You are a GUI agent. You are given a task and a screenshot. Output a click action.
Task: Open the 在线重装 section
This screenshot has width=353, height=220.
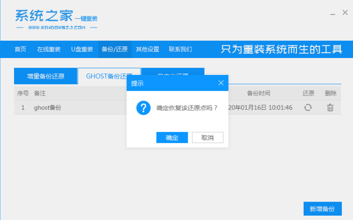[49, 49]
